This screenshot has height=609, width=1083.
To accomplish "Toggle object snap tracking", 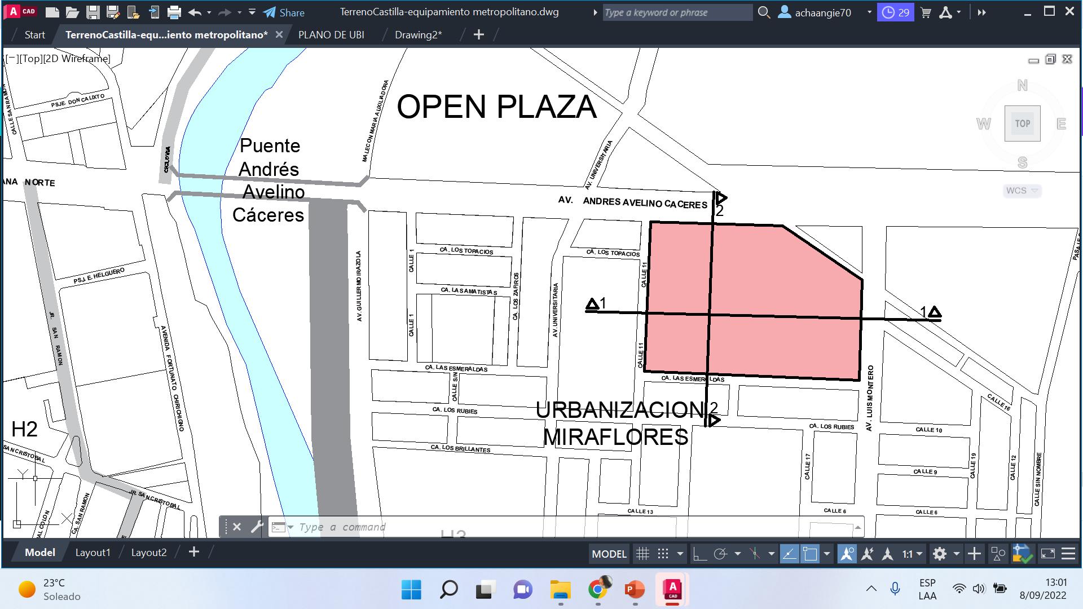I will click(789, 554).
